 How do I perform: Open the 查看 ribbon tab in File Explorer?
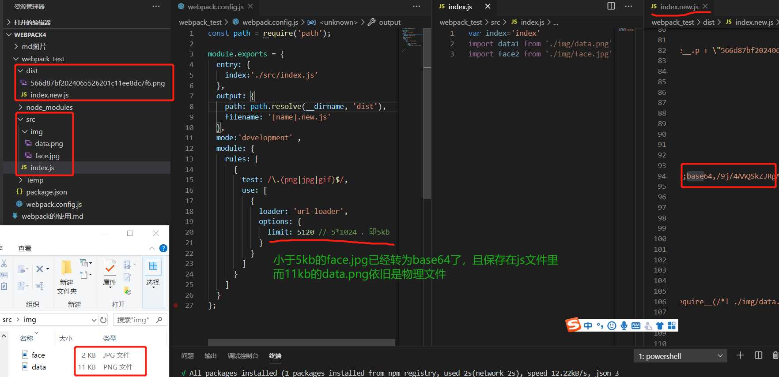pyautogui.click(x=25, y=248)
